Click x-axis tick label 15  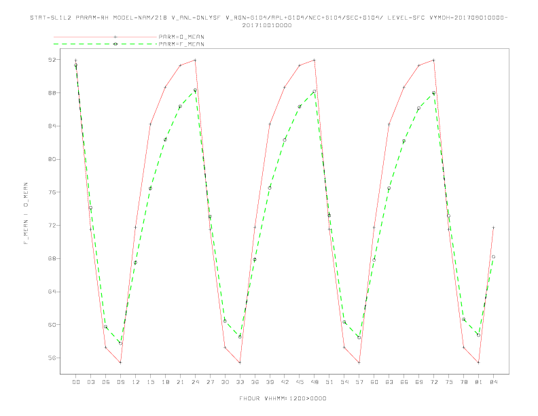click(x=150, y=382)
